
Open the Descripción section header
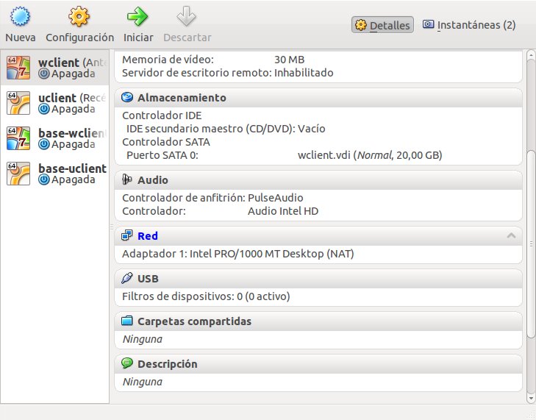318,364
